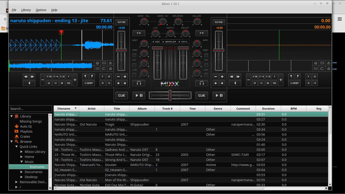Double the right deck loop with plus

click(x=281, y=80)
